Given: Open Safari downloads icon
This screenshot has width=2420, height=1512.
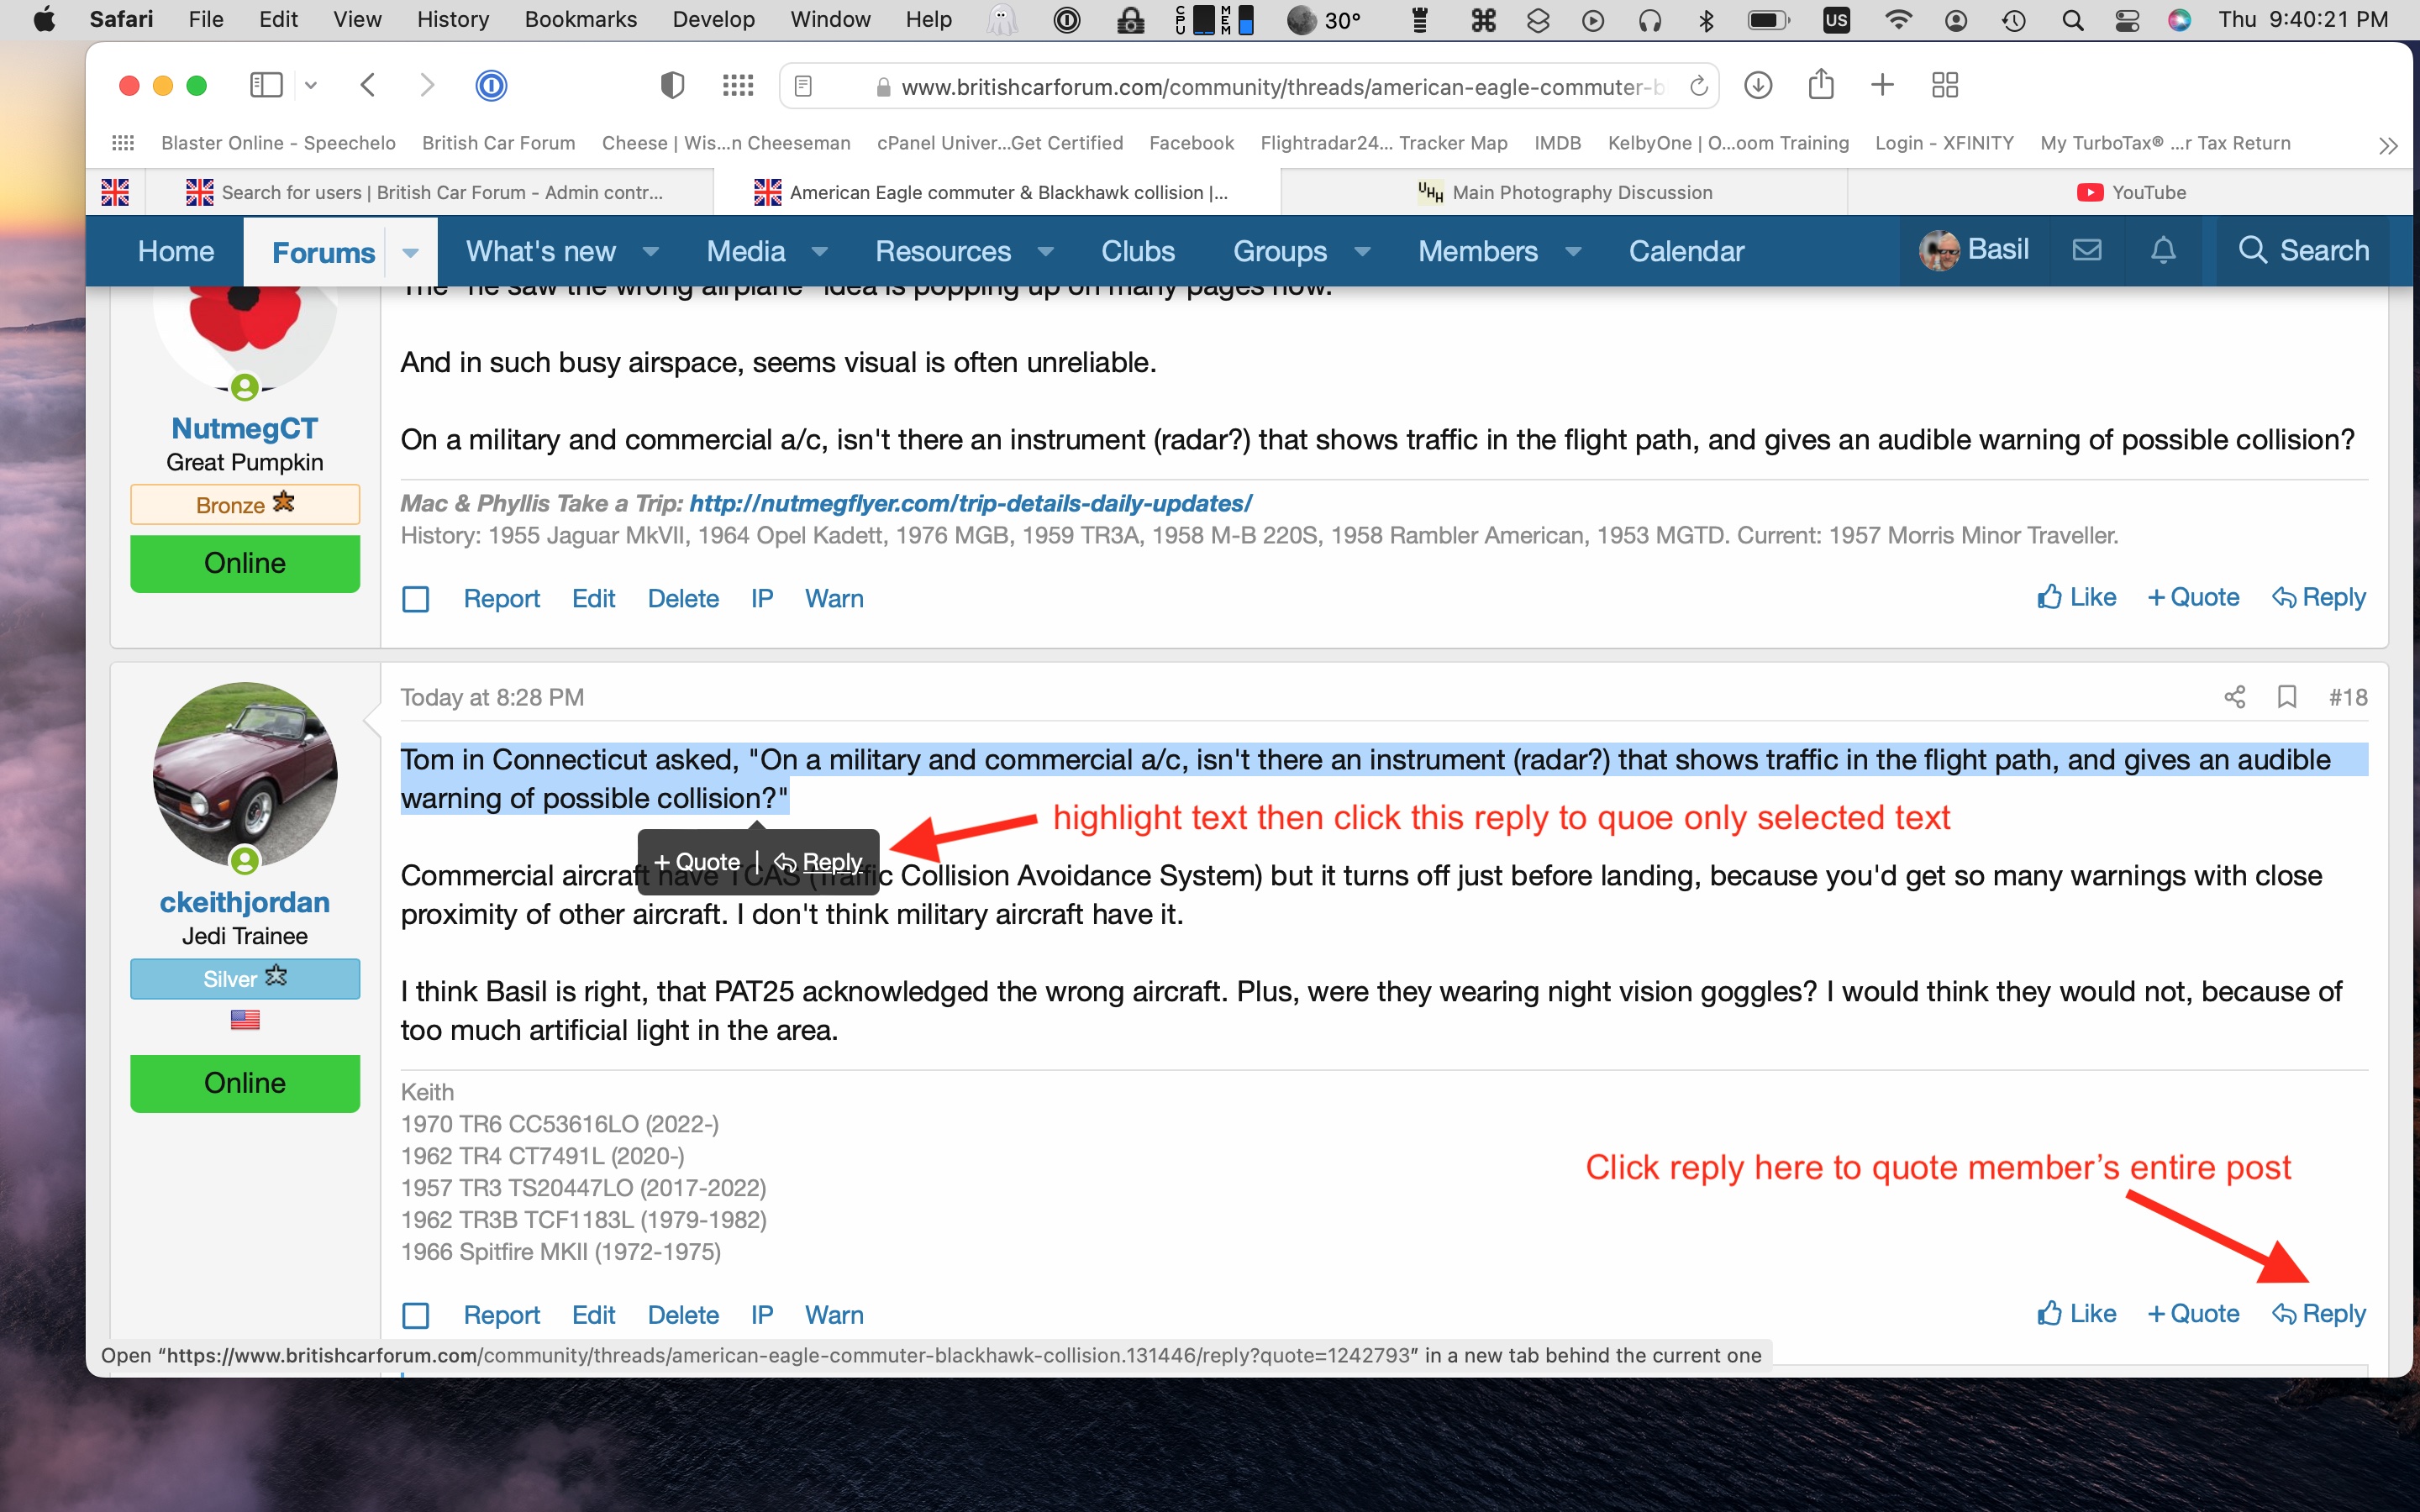Looking at the screenshot, I should tap(1758, 85).
